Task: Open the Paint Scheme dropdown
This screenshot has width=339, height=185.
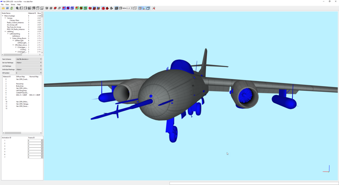Action: point(29,59)
